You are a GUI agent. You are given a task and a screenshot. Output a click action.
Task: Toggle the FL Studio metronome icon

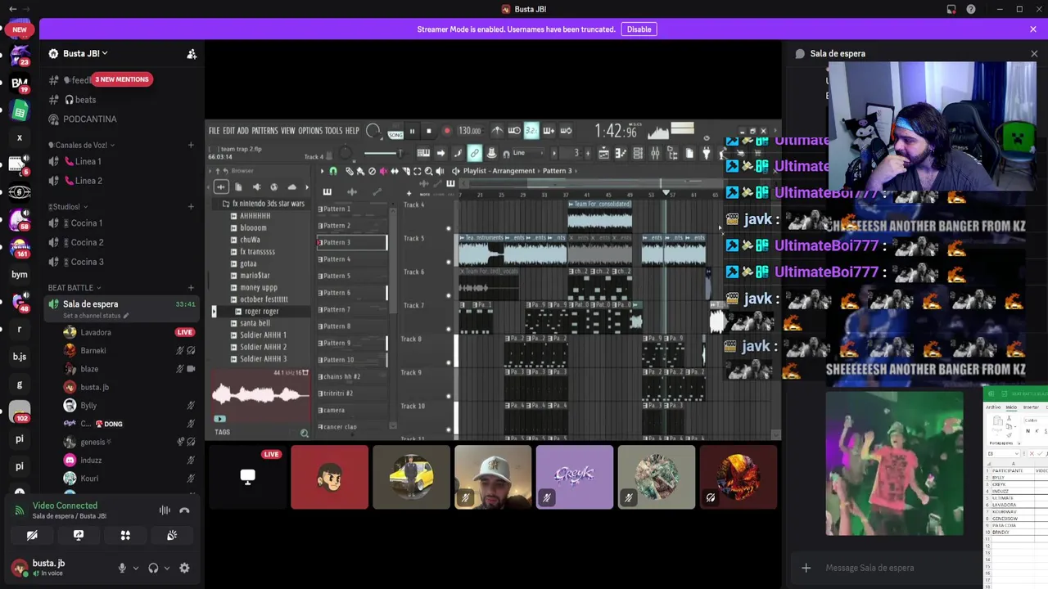(x=497, y=131)
